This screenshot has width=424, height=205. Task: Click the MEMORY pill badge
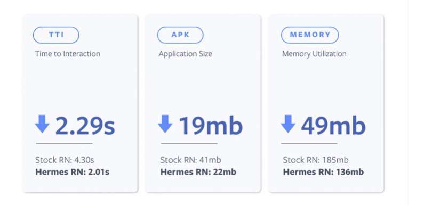click(310, 35)
